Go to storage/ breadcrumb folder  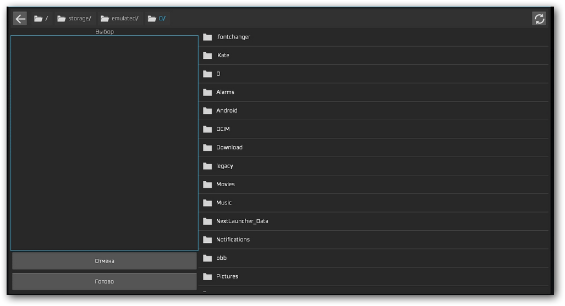tap(74, 19)
